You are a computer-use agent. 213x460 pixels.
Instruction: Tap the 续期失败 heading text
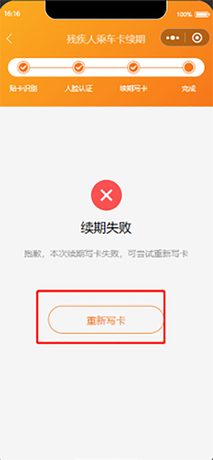tap(106, 228)
